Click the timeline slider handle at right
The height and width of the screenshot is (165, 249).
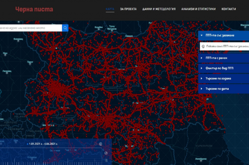(x=106, y=160)
